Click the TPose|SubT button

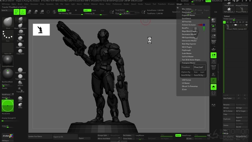point(199,67)
